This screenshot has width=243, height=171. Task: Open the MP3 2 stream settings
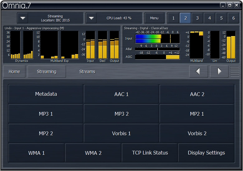(121, 114)
